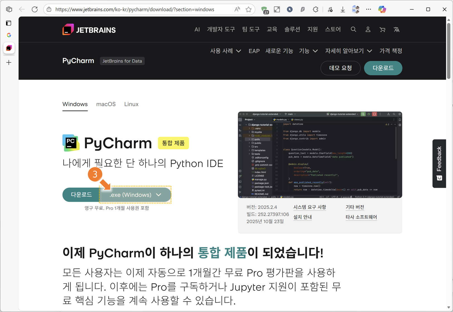Expand 자세히 알아보기 dropdown
The width and height of the screenshot is (453, 312).
click(348, 51)
